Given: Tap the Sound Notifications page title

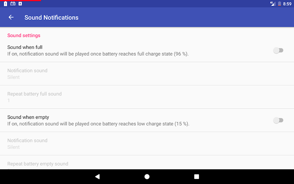Looking at the screenshot, I should click(51, 18).
